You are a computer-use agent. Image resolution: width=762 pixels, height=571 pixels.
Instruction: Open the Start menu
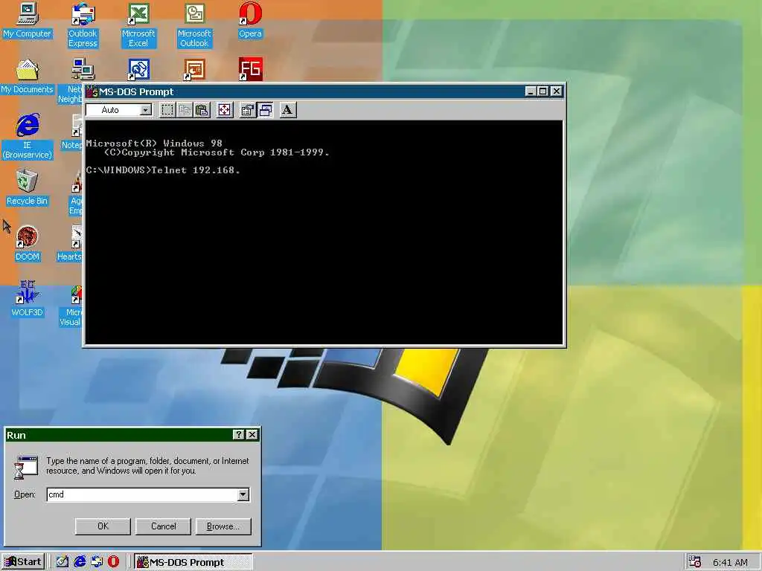click(x=23, y=562)
